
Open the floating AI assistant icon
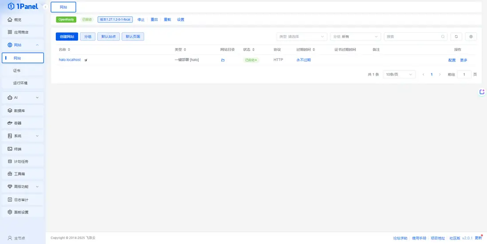pos(482,92)
